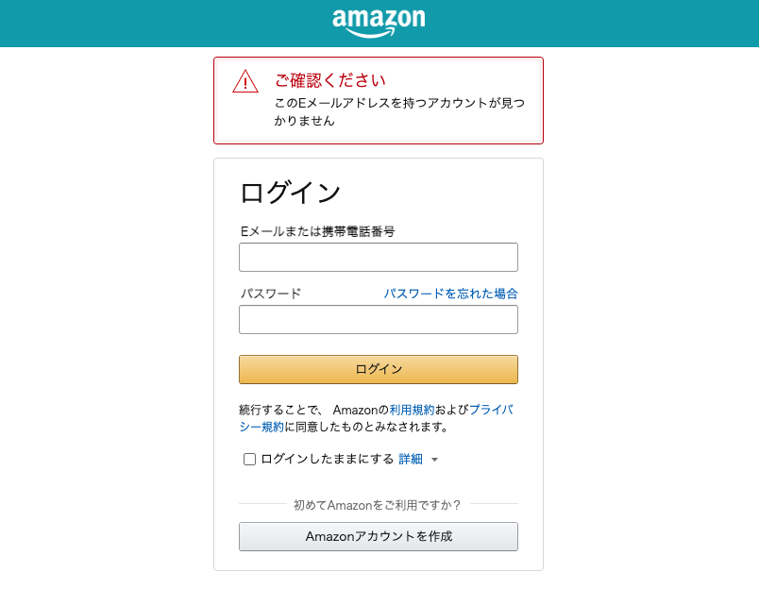Click the ご確認ください error message box
The height and width of the screenshot is (589, 759).
point(379,100)
